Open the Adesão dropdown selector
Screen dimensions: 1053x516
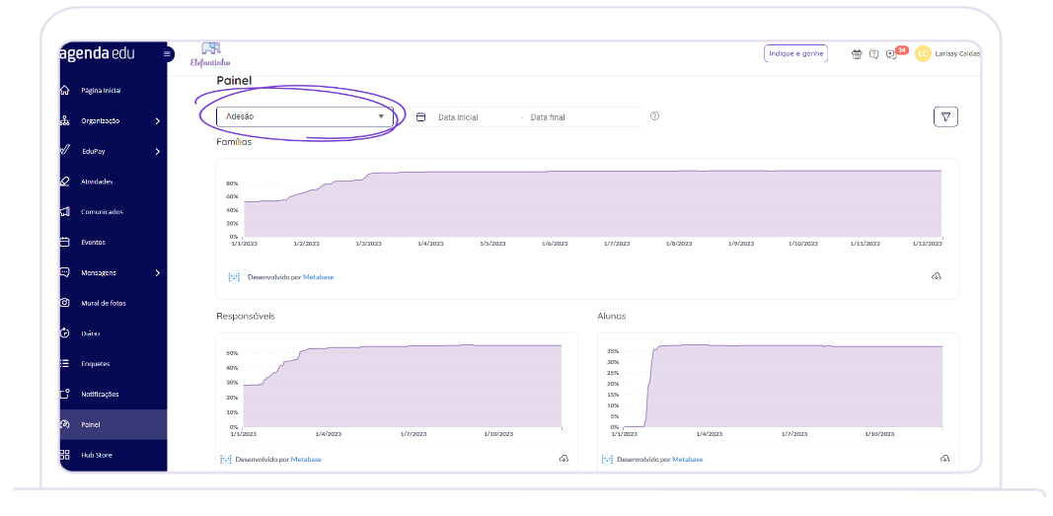pos(304,116)
